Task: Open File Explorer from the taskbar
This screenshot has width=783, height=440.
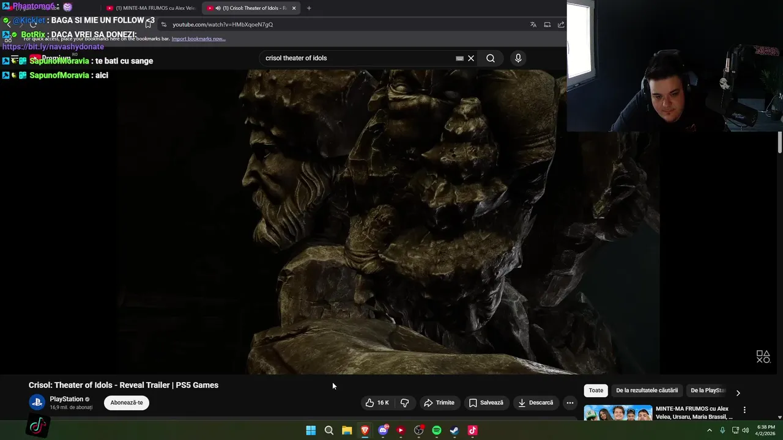Action: [347, 430]
